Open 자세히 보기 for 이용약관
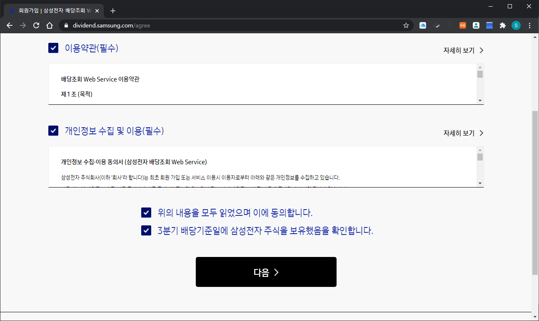 pos(463,50)
